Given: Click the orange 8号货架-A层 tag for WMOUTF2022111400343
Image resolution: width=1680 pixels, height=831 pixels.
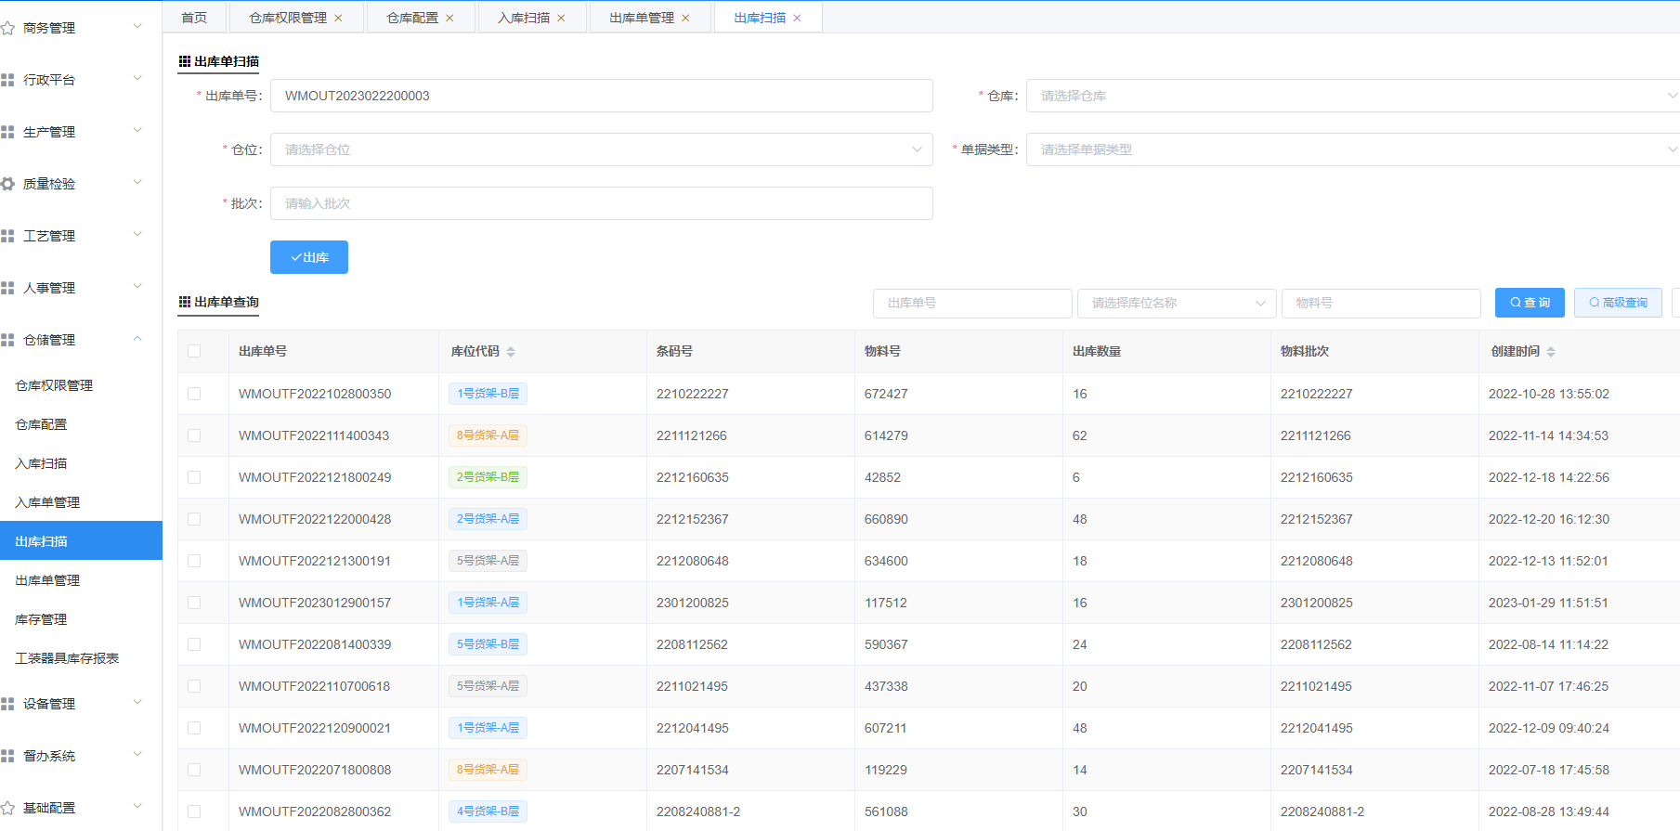Looking at the screenshot, I should pos(488,435).
